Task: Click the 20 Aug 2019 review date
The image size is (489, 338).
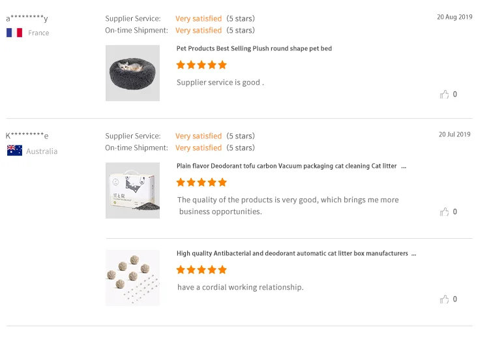Action: coord(454,18)
